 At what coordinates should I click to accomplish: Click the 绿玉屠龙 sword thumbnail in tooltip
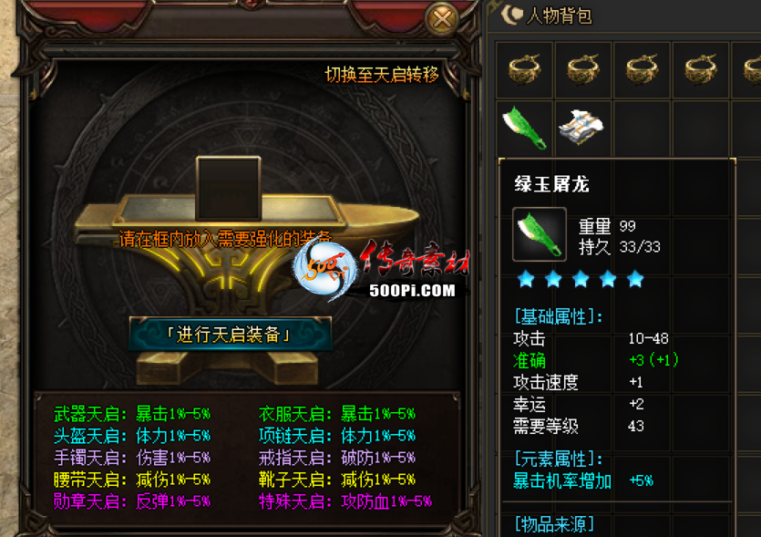540,234
